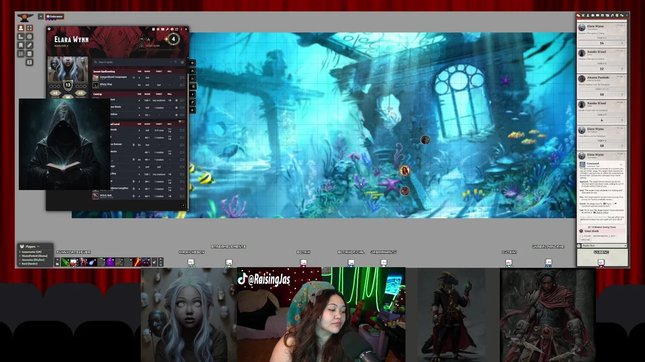Click the Comprehend Languages spell icon

(96, 77)
